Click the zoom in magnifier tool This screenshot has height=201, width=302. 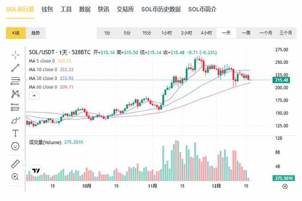tap(16, 177)
